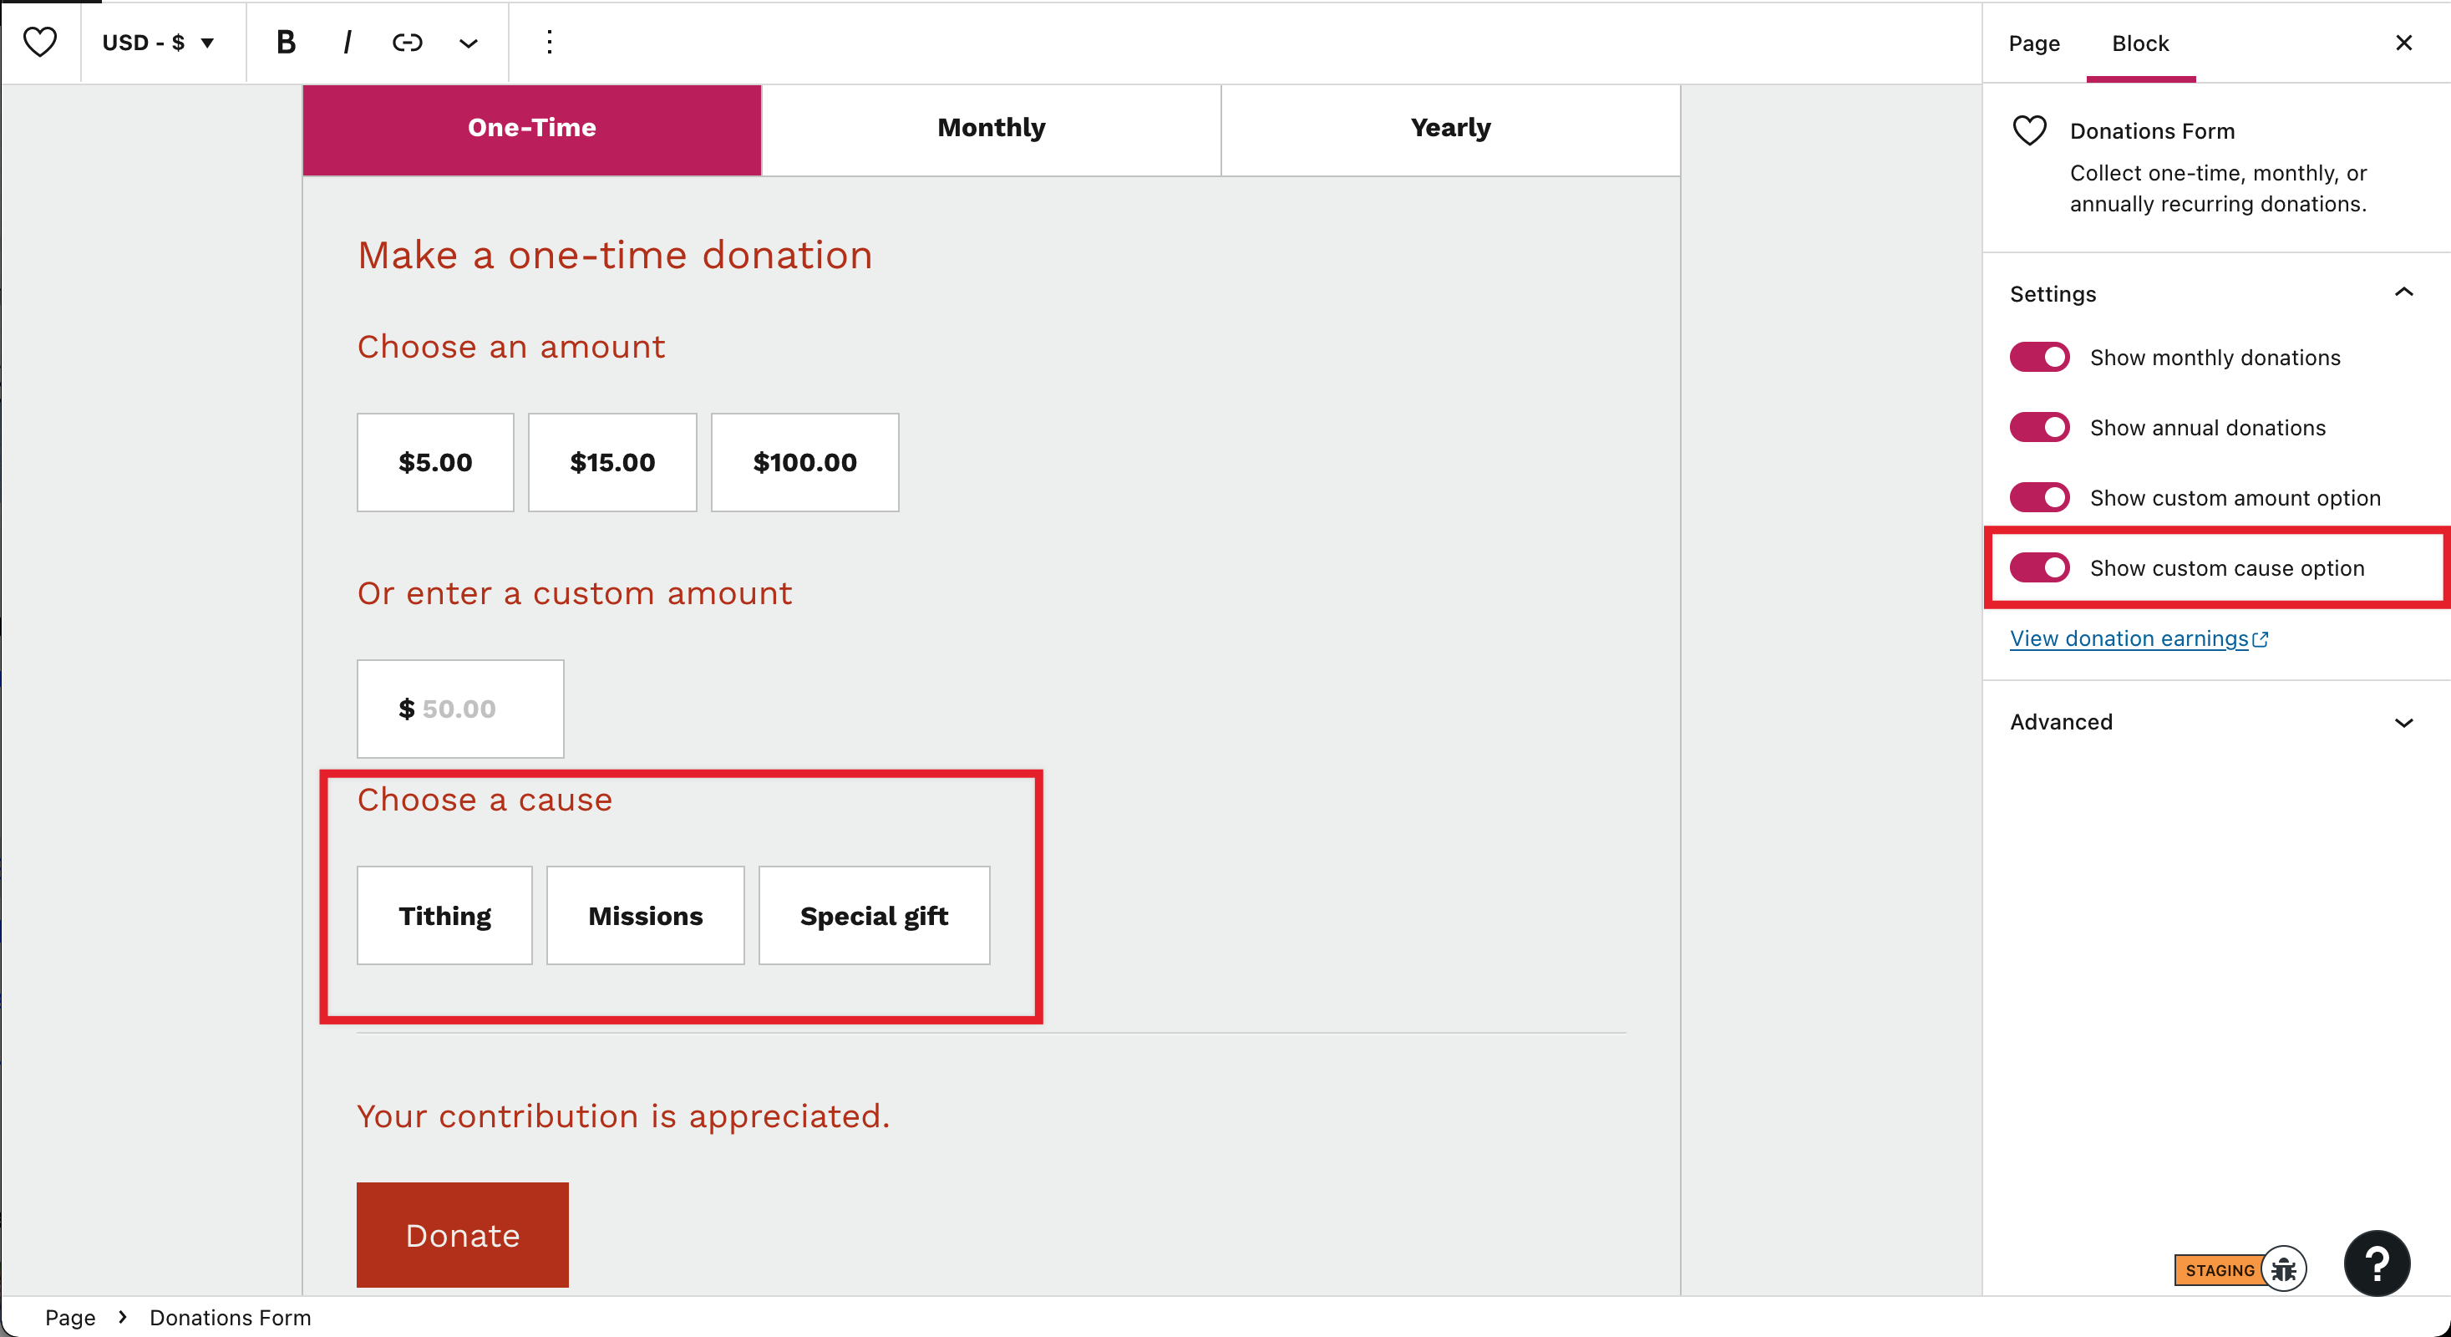Toggle italic formatting
The image size is (2451, 1337).
[348, 43]
